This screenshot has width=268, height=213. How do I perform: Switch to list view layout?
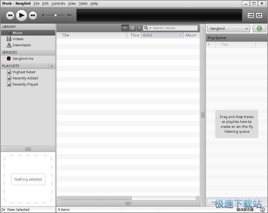tap(125, 28)
